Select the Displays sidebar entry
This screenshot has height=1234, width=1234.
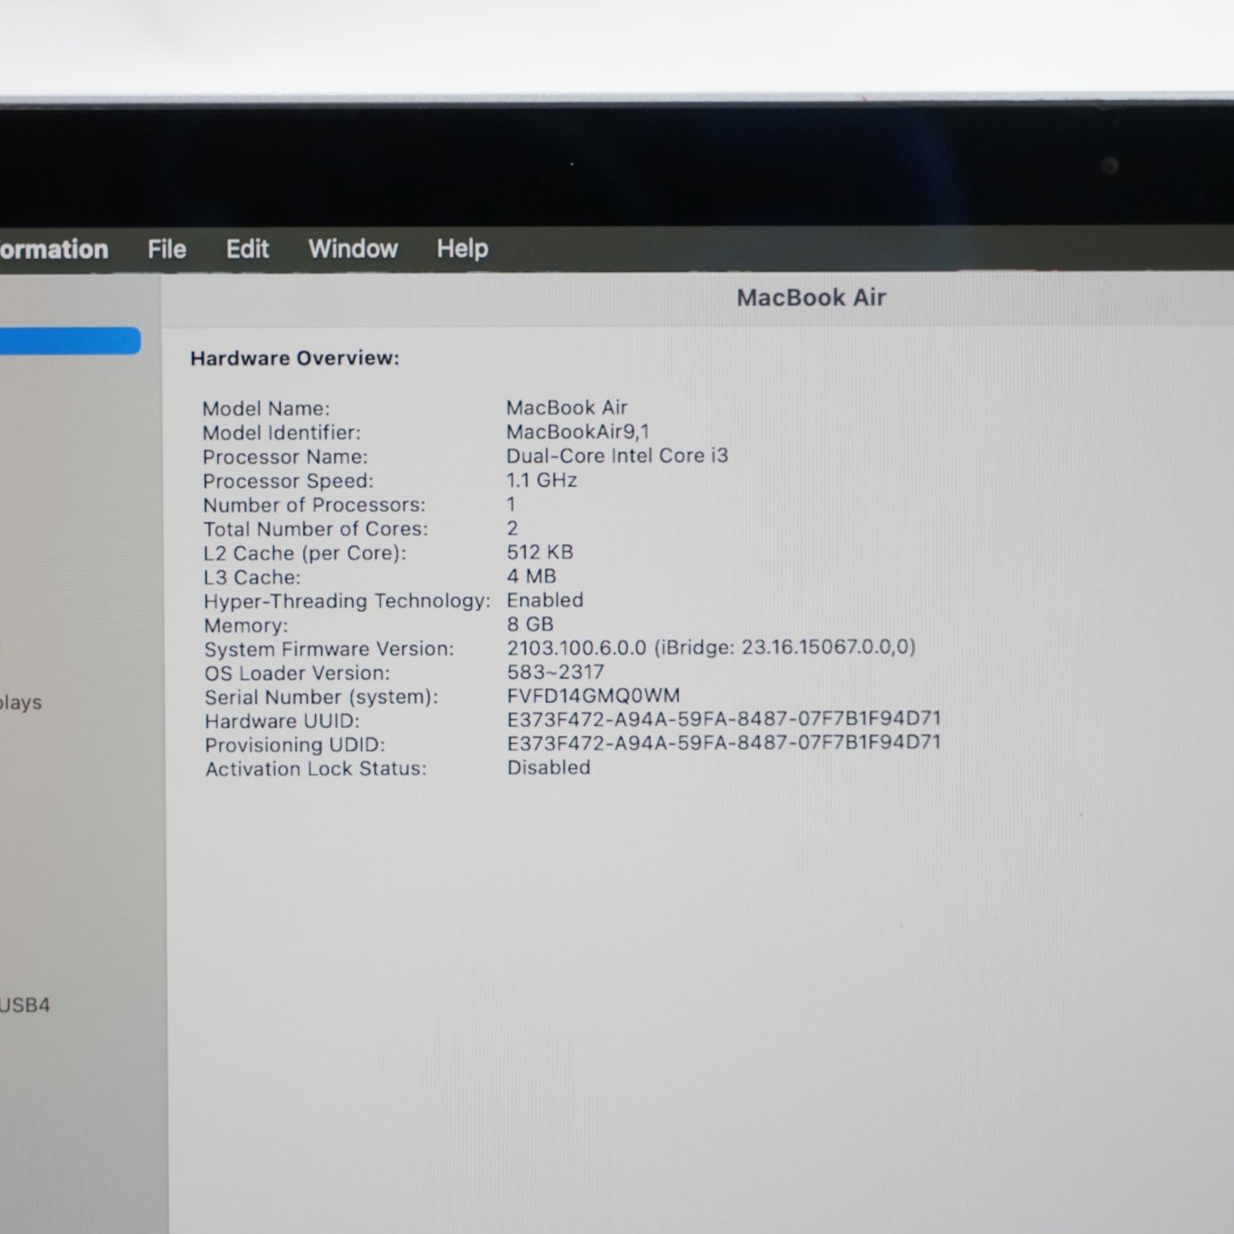coord(20,703)
